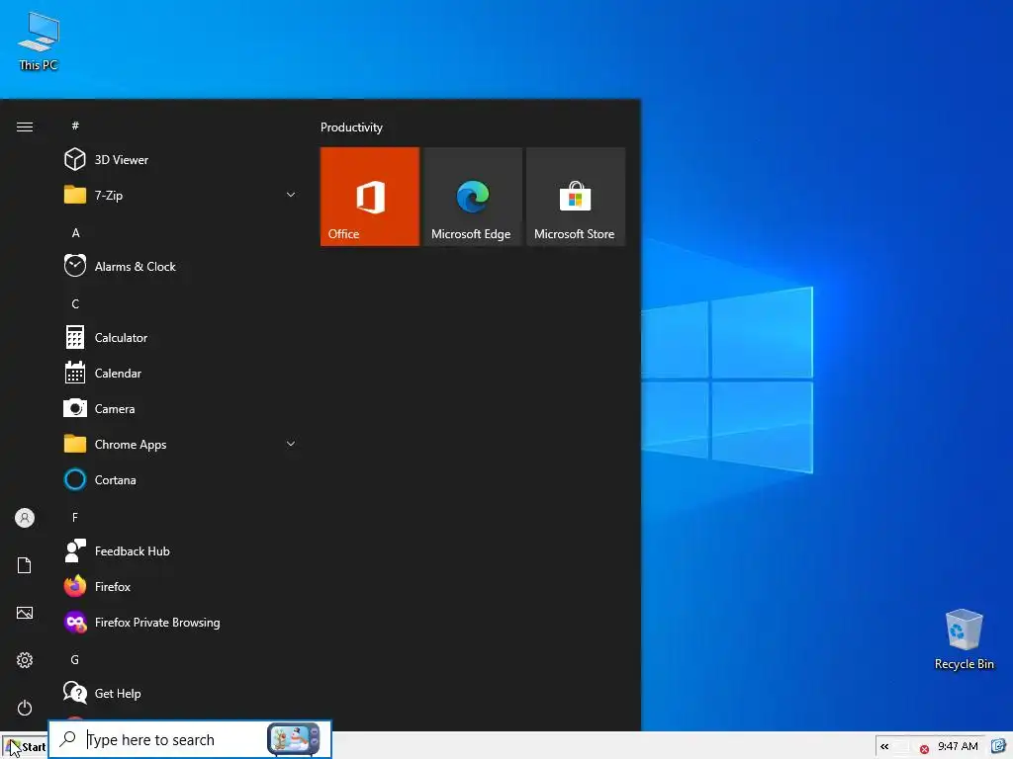Click the Alarms & Clock label
Screen dimensions: 1013x759
(x=135, y=267)
